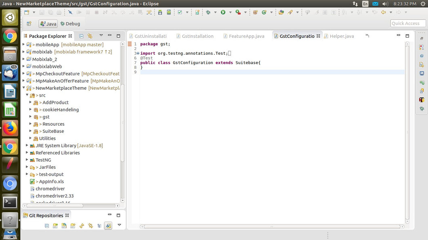Open the FeatureApp.java tab
Screen dimensions: 428x240
[246, 36]
